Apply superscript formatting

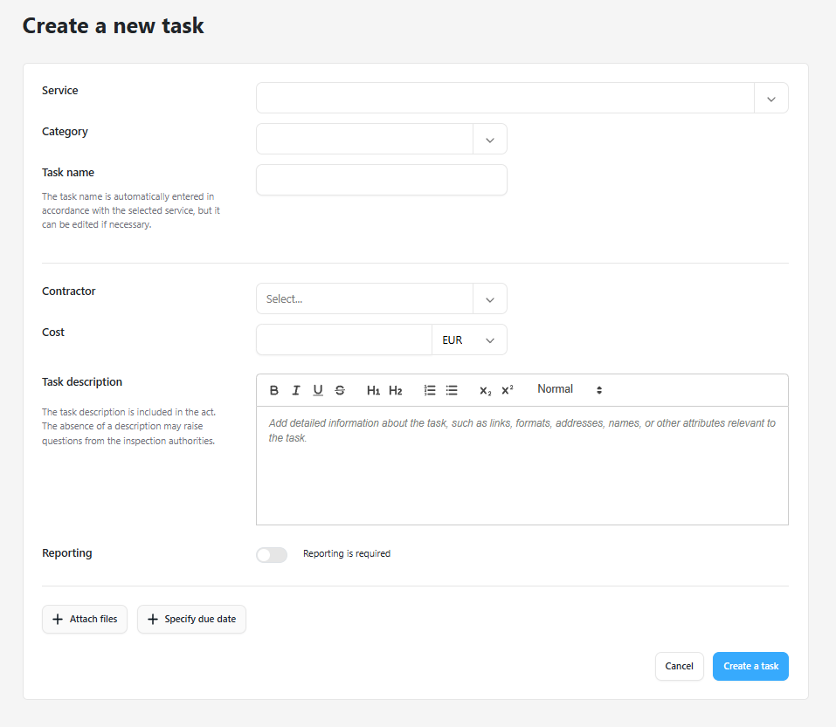click(507, 390)
